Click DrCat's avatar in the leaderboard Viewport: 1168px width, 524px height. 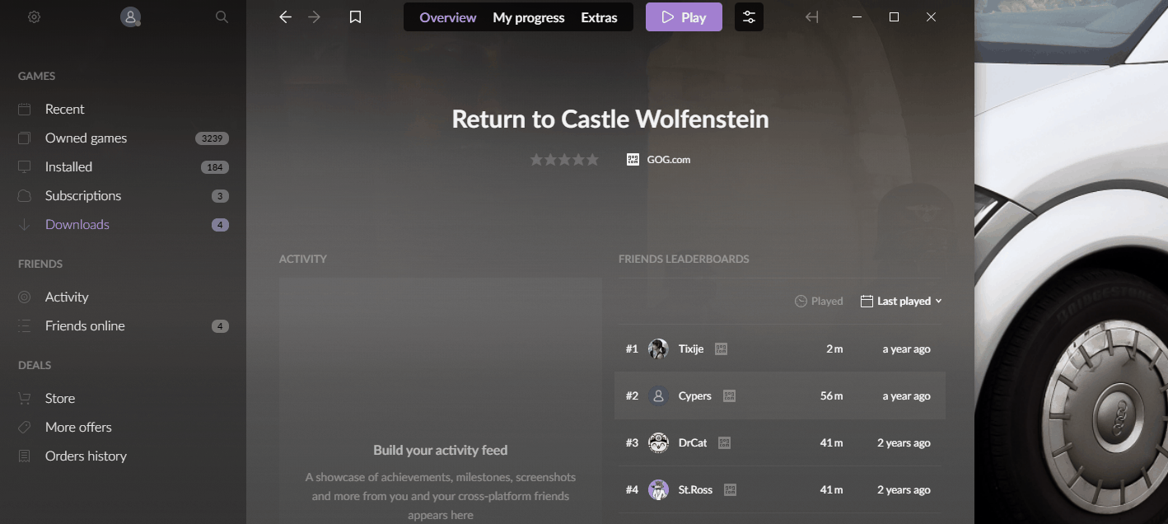(658, 442)
